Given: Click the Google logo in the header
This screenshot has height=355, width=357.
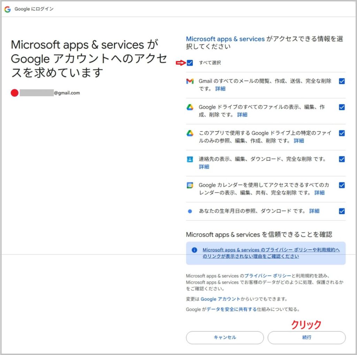Looking at the screenshot, I should (x=7, y=9).
